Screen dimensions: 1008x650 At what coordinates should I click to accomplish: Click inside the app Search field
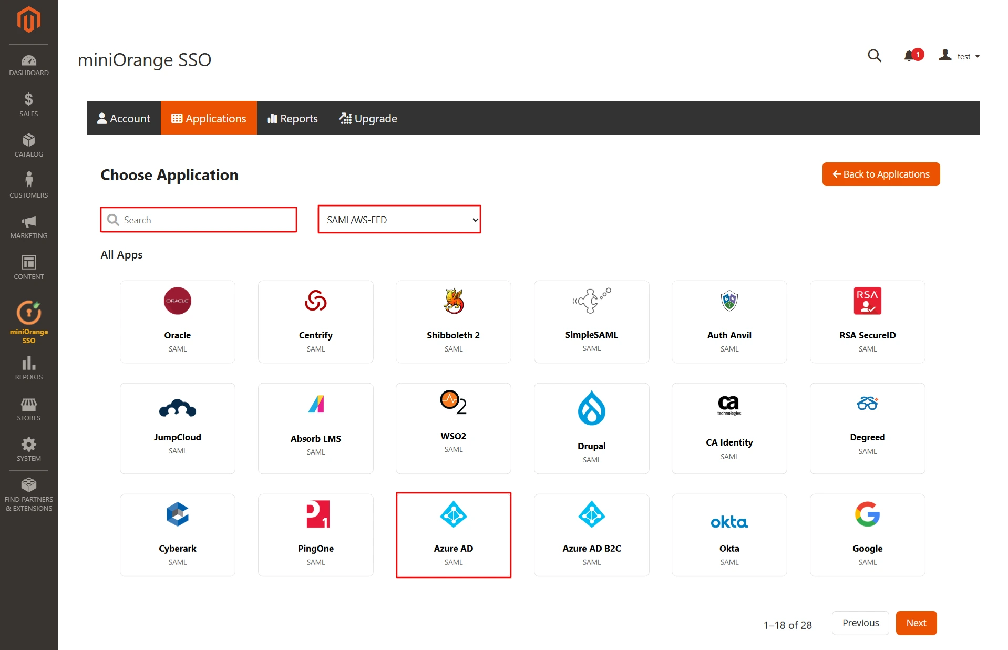tap(198, 220)
